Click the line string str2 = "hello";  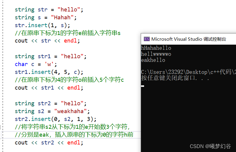tap(51, 103)
